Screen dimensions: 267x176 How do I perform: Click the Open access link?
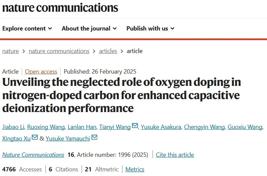point(41,72)
